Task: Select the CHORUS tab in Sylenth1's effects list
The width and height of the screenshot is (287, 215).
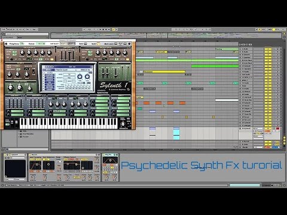Action: click(50, 80)
